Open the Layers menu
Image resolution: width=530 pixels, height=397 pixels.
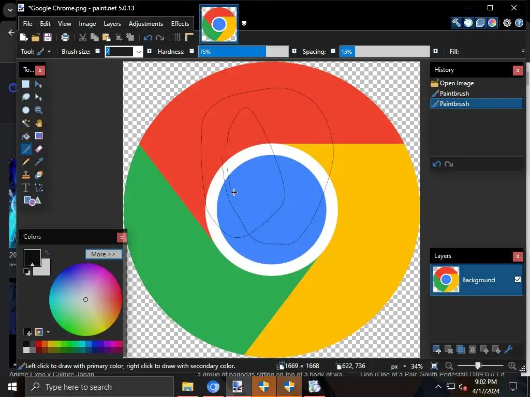coord(112,24)
